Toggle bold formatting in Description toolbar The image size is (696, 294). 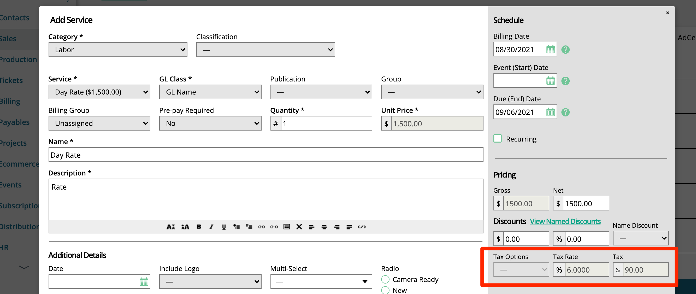click(199, 227)
